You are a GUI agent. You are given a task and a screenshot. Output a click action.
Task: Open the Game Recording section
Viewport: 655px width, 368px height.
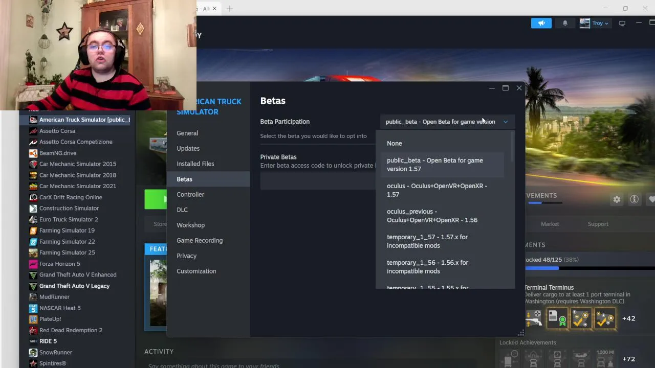208,240
